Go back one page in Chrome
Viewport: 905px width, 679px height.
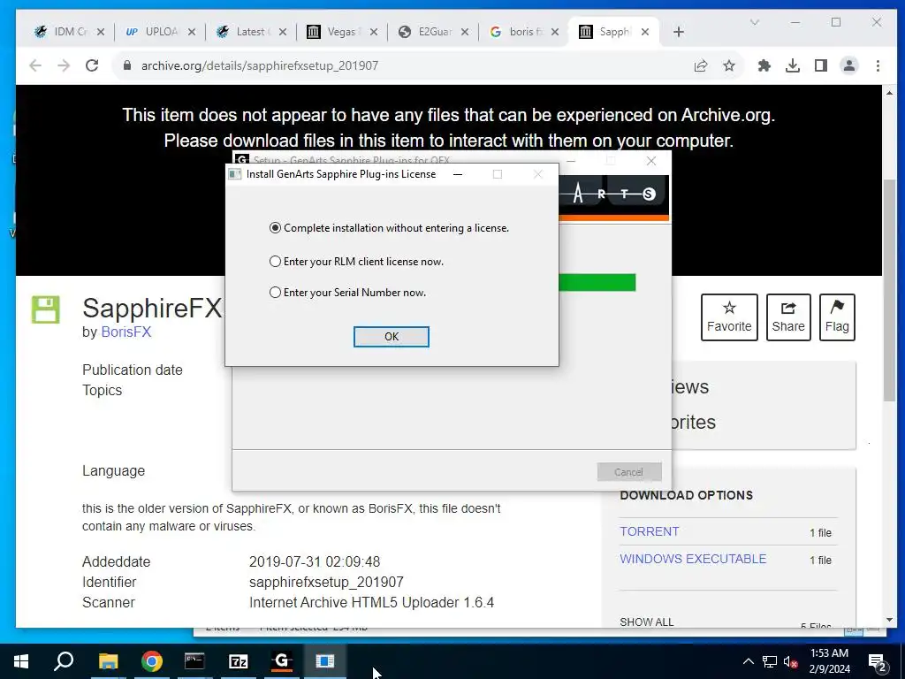pos(35,65)
